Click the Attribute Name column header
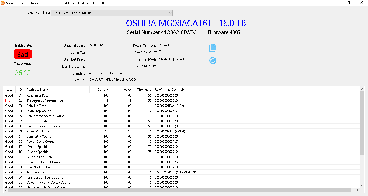The width and height of the screenshot is (368, 196). point(57,90)
